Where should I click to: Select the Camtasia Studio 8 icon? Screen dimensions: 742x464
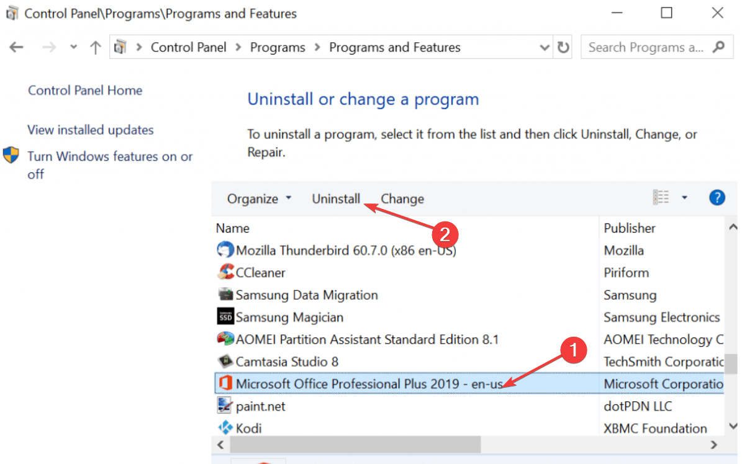coord(225,361)
